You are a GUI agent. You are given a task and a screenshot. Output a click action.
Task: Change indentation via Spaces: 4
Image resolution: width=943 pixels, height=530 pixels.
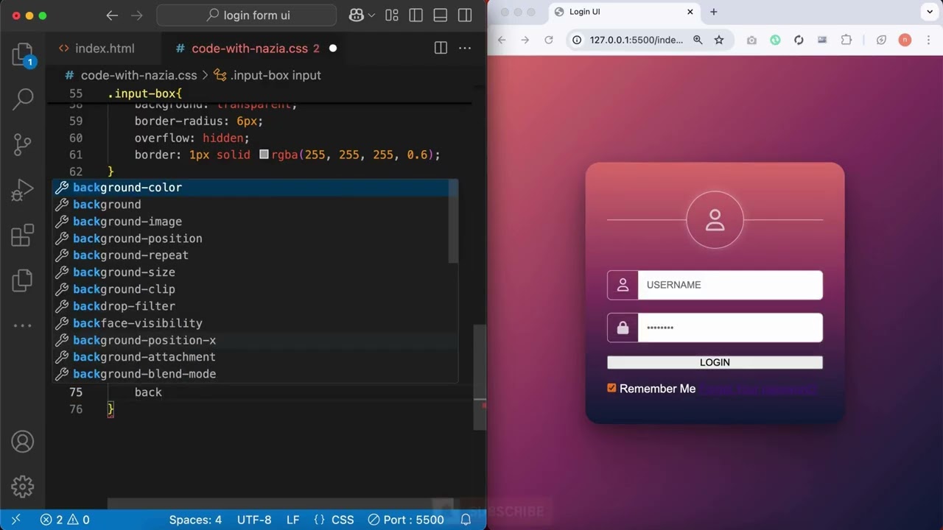[x=195, y=520]
